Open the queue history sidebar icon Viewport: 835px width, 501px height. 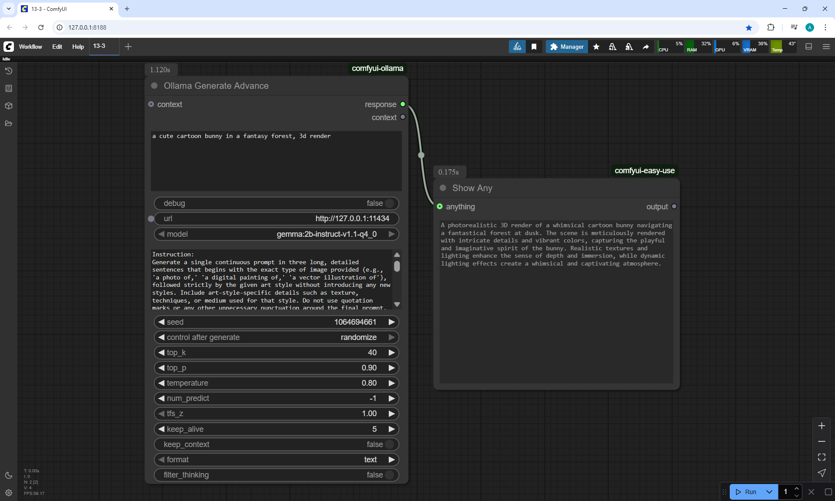(9, 71)
